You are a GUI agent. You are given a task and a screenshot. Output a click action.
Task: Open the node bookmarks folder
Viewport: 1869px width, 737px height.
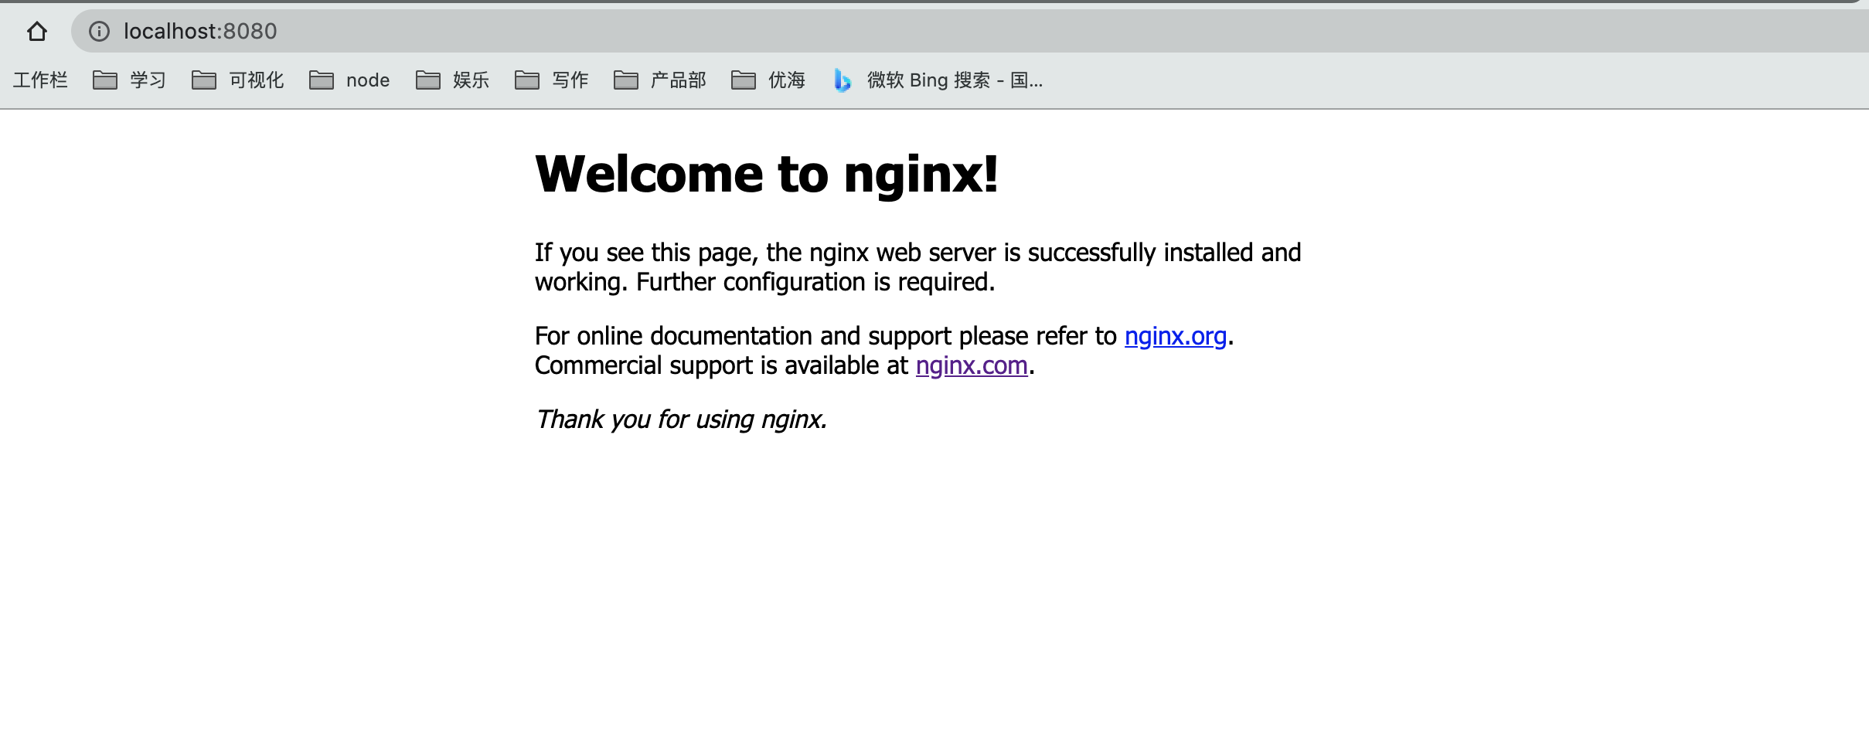pyautogui.click(x=349, y=80)
